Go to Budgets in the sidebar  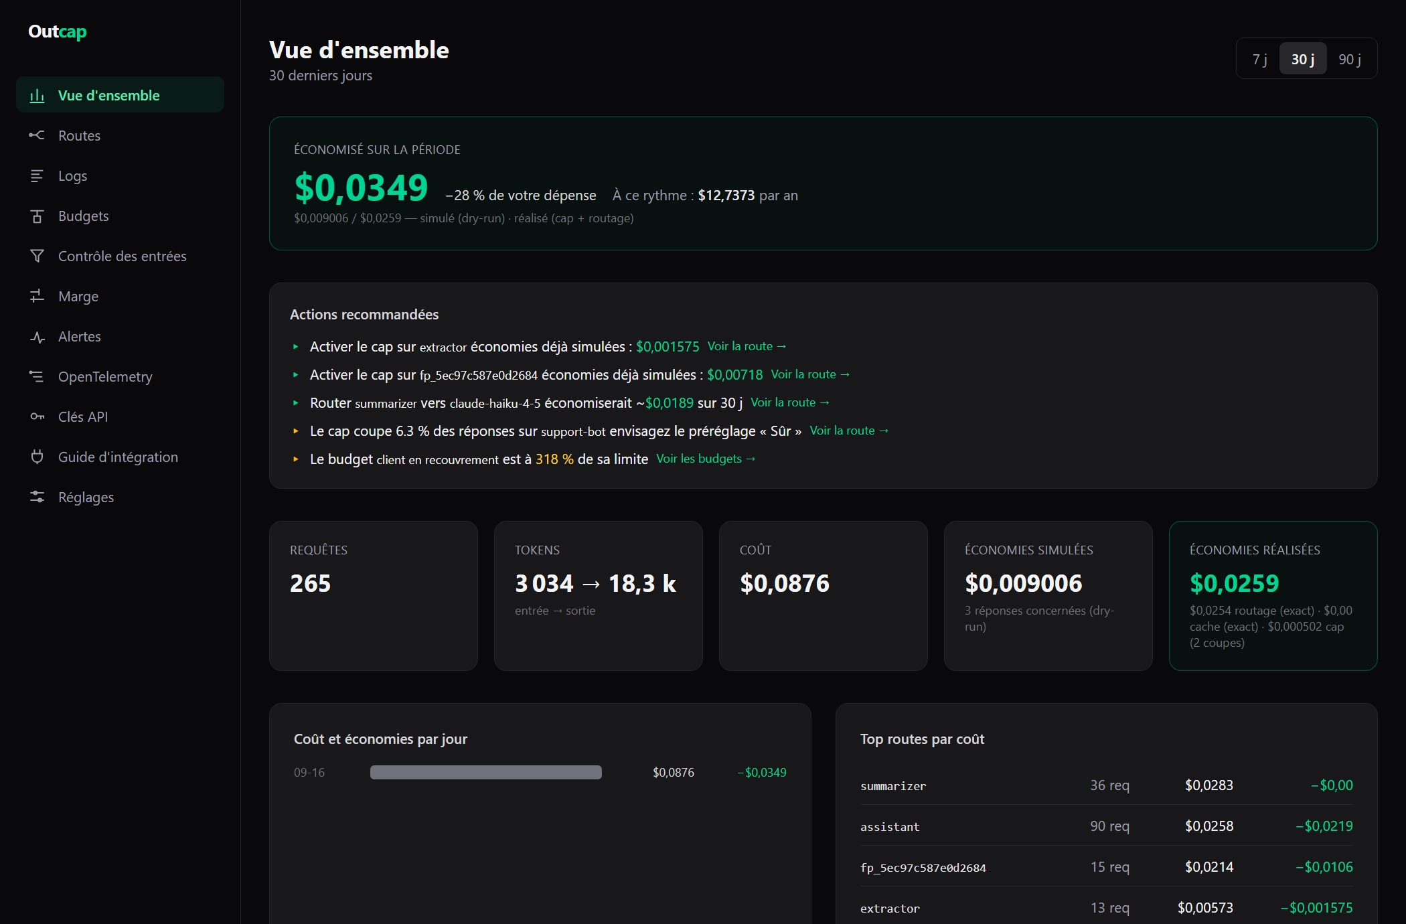[120, 216]
